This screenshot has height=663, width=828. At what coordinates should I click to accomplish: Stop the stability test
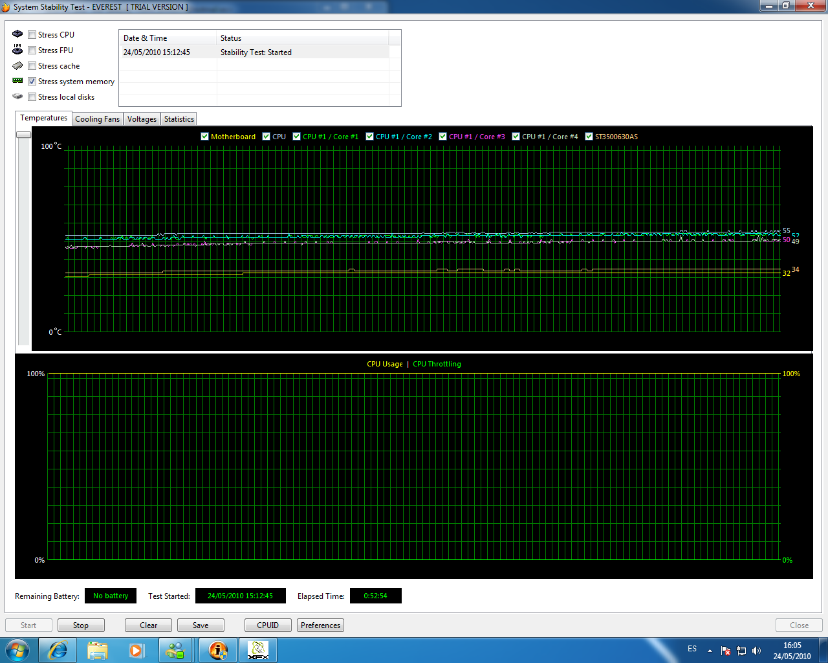[x=81, y=625]
